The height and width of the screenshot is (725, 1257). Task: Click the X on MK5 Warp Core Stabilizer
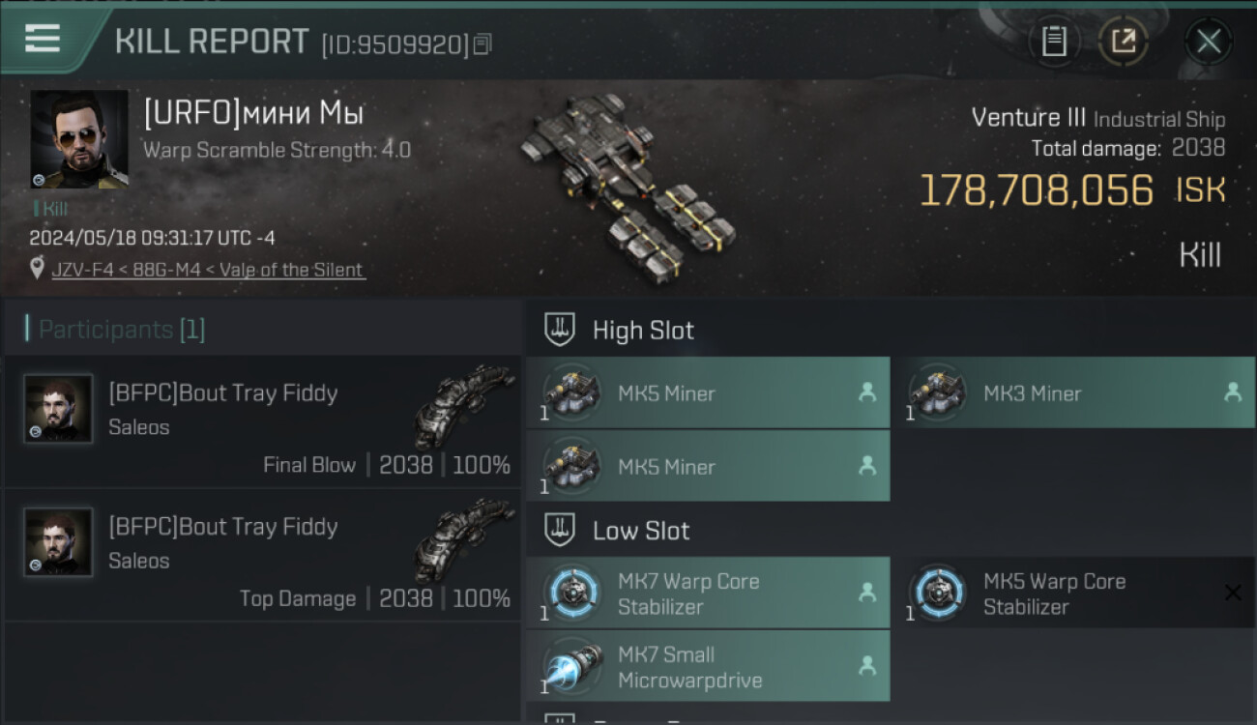1233,593
